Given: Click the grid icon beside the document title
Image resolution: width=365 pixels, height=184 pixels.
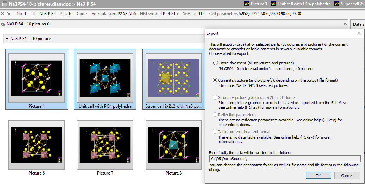Looking at the screenshot, I should click(4, 4).
